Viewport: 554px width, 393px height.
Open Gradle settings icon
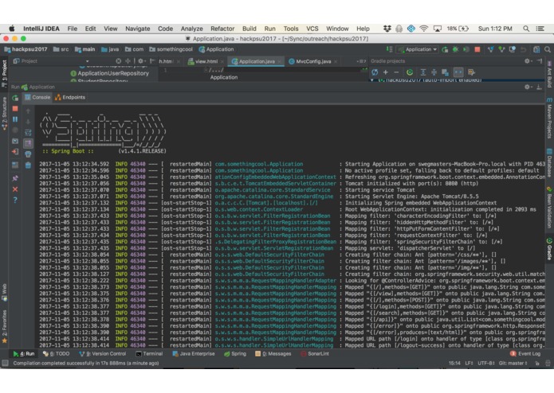click(471, 72)
